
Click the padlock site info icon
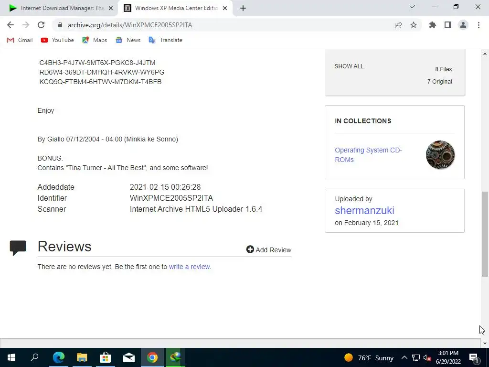[60, 25]
